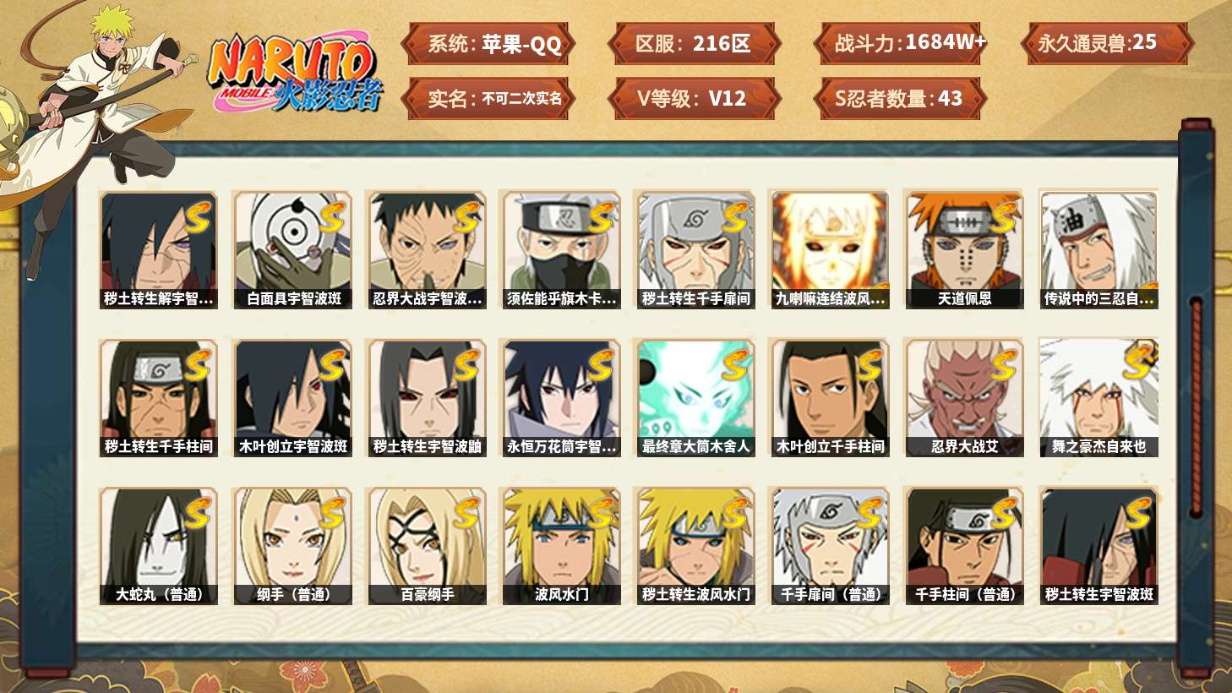Select the 天道佩恩 ninja portrait
This screenshot has width=1232, height=693.
(963, 250)
